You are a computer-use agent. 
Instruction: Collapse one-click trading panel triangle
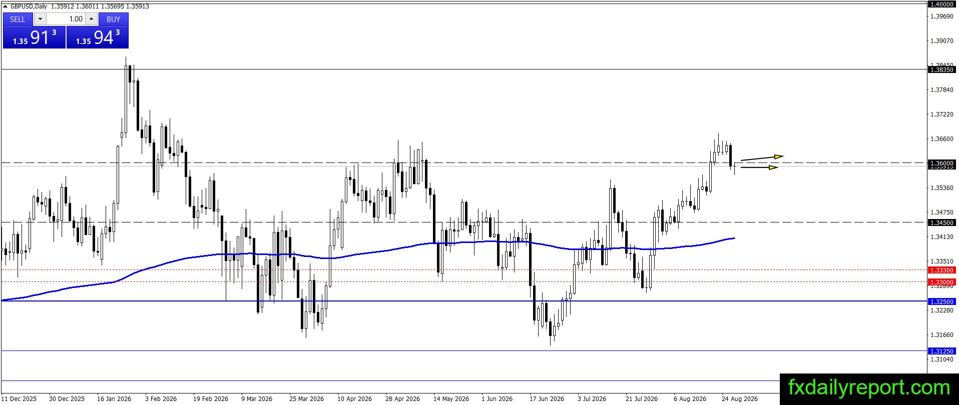point(6,6)
